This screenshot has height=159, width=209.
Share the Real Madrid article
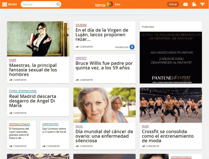click(x=18, y=113)
